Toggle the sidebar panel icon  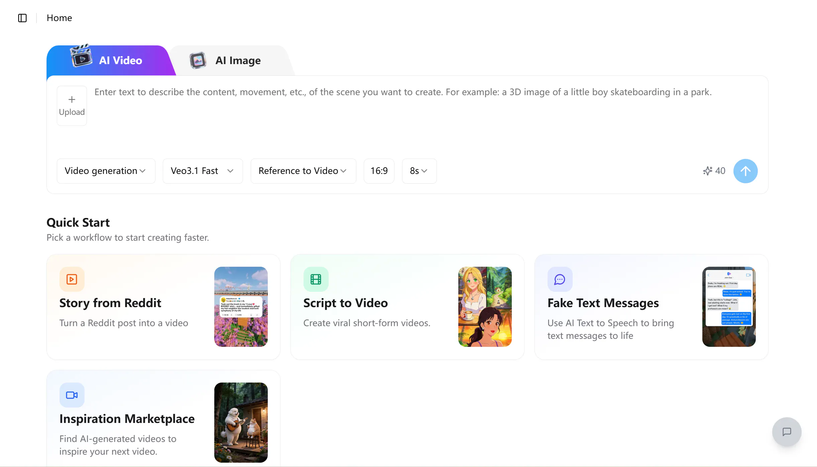pyautogui.click(x=22, y=18)
